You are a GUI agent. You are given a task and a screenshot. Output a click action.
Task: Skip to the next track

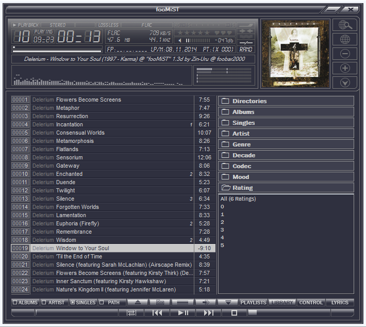(208, 313)
